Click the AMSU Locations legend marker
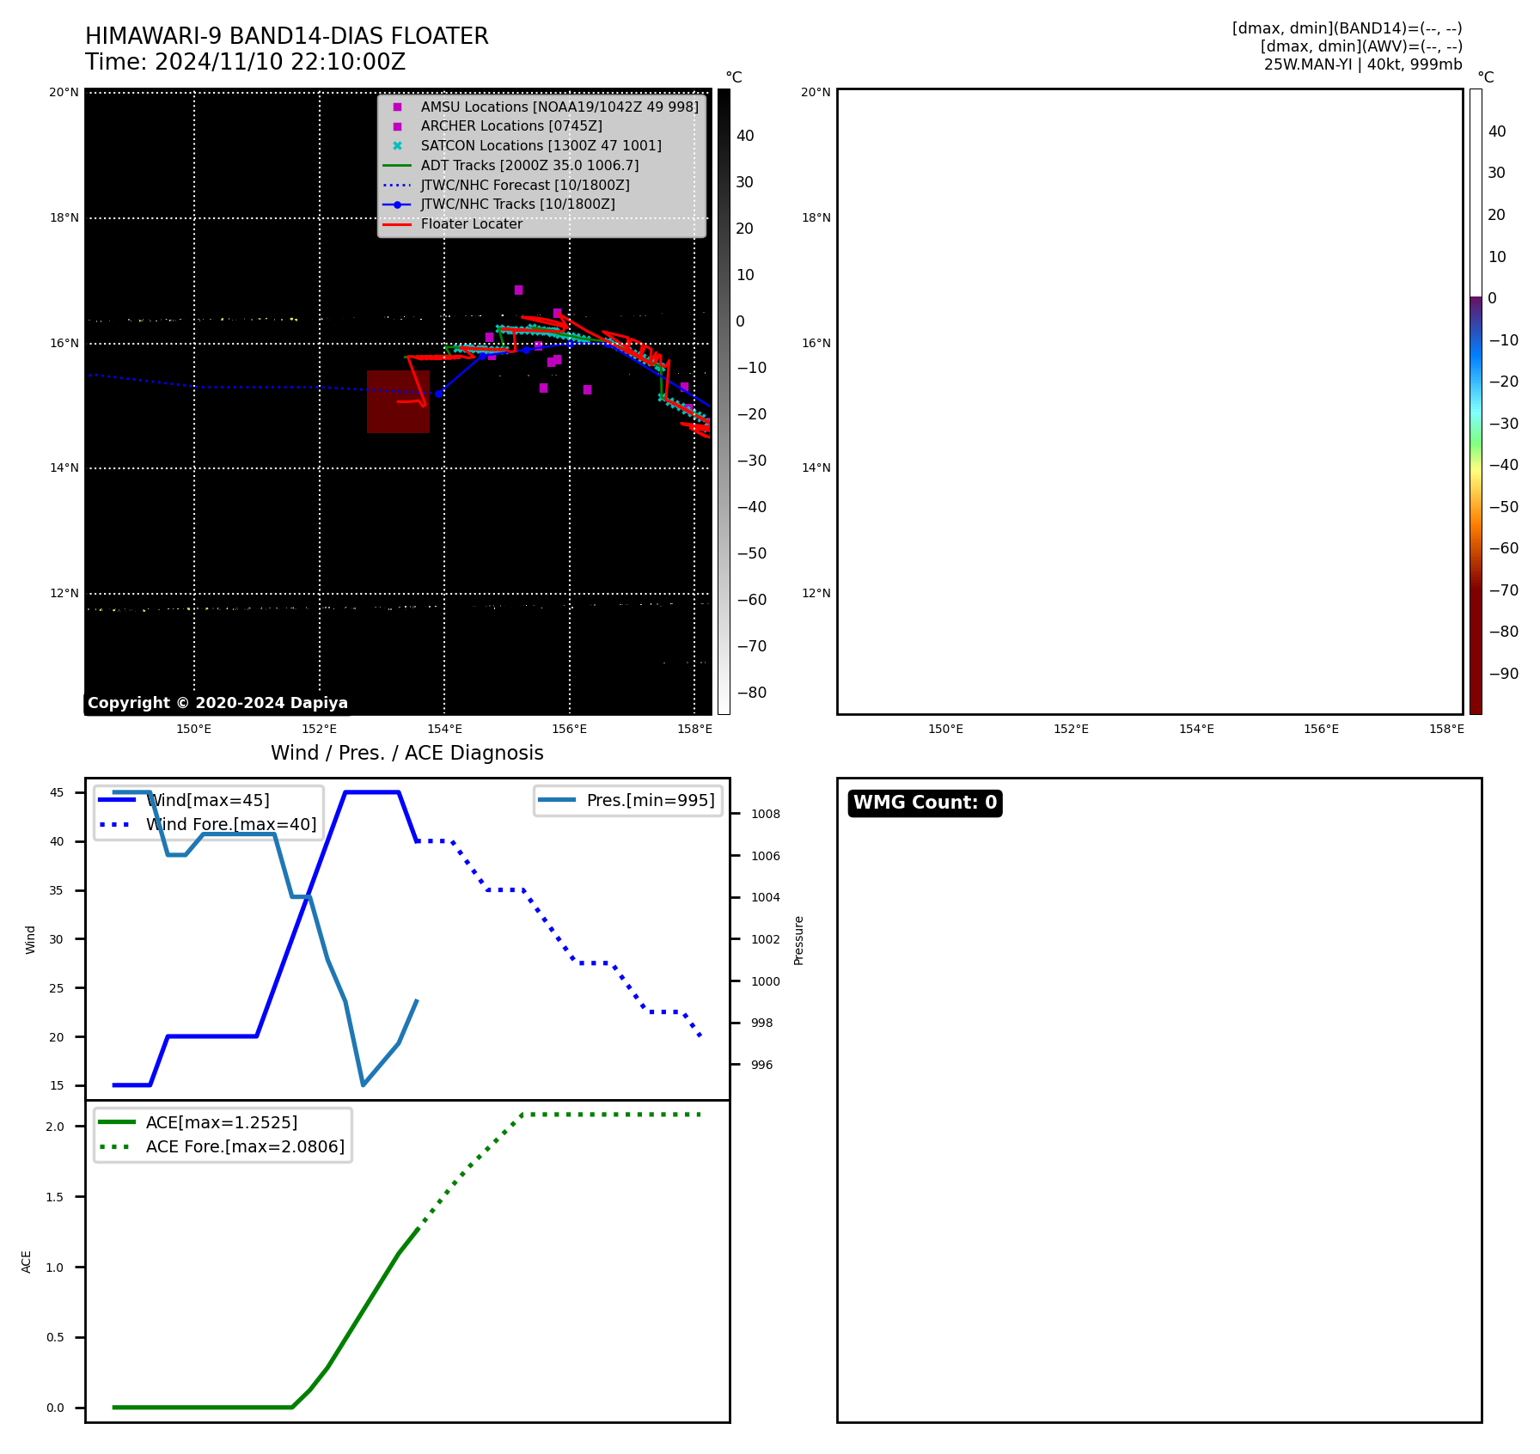The image size is (1540, 1454). tap(397, 107)
